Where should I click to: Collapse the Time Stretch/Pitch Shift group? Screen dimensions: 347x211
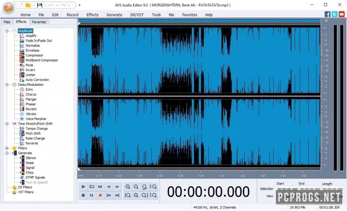(7, 124)
